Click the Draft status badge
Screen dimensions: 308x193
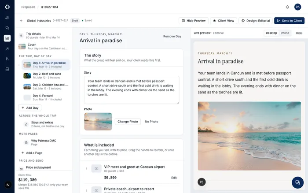(x=75, y=20)
